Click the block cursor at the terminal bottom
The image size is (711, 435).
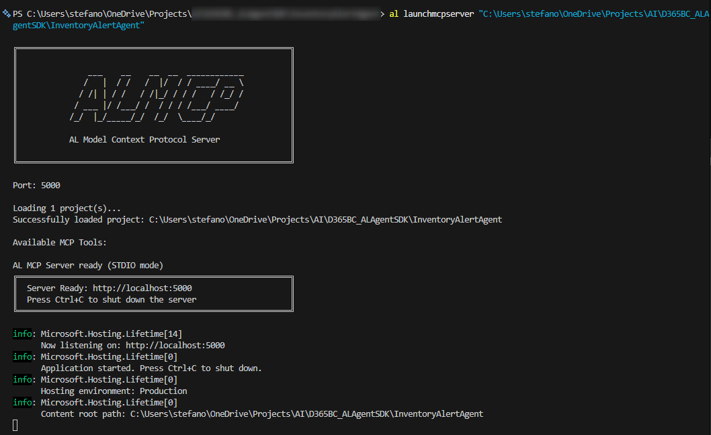15,425
